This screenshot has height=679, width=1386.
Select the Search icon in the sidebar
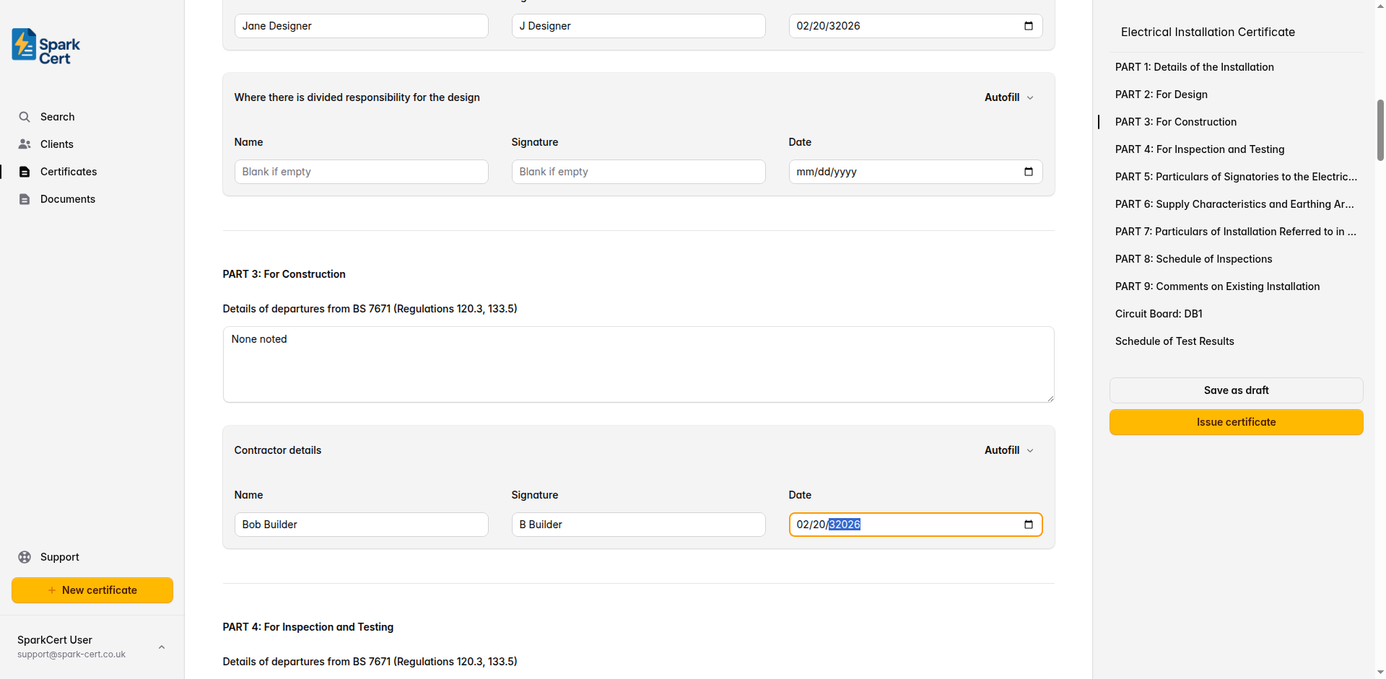25,116
